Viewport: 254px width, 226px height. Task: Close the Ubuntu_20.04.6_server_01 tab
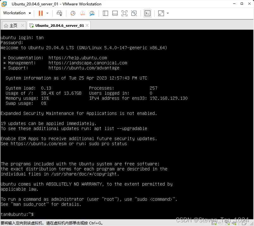pyautogui.click(x=87, y=26)
